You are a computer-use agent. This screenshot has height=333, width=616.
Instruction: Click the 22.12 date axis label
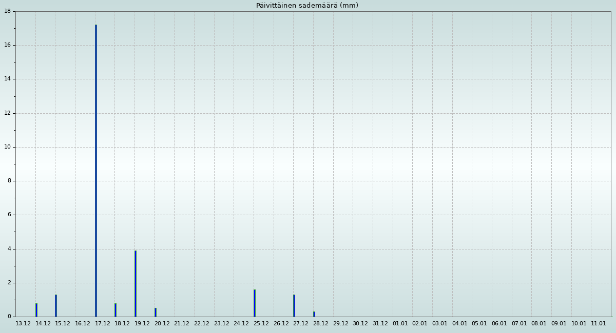[202, 324]
